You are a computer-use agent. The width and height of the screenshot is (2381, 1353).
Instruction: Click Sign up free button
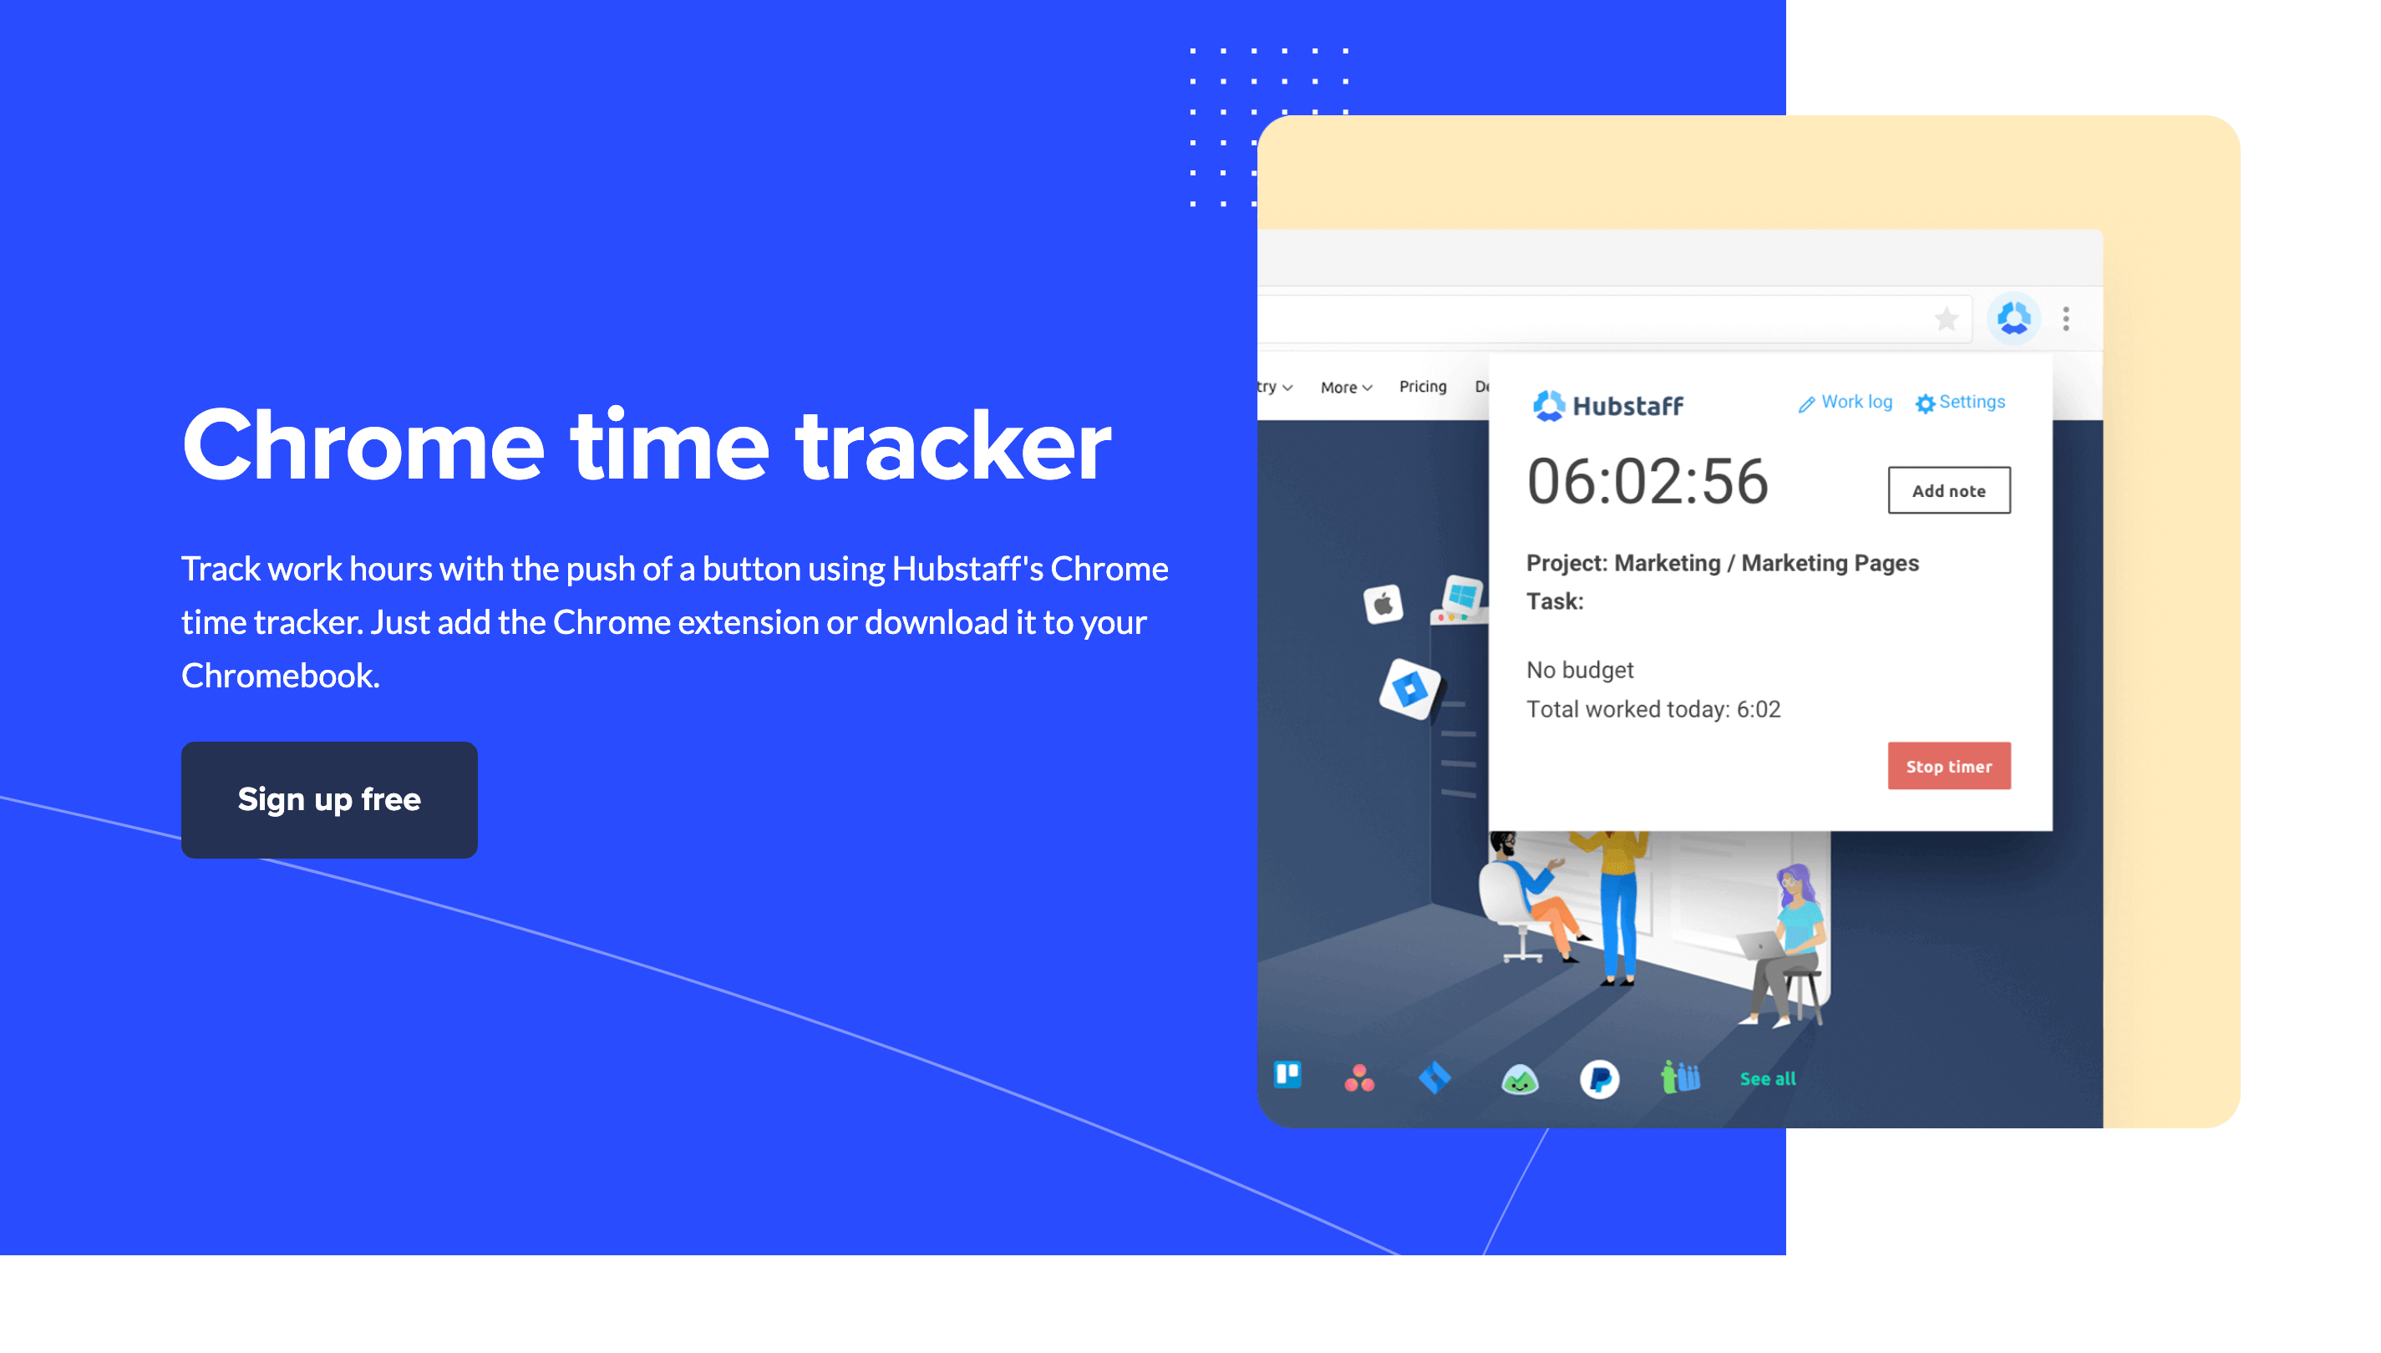[328, 799]
